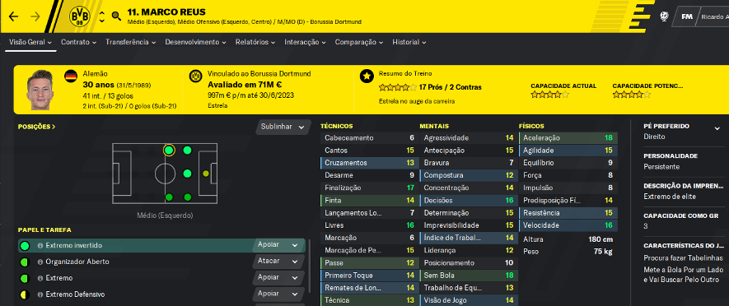Select the central attacking midfielder position dot
Image resolution: width=729 pixels, height=306 pixels.
[187, 174]
